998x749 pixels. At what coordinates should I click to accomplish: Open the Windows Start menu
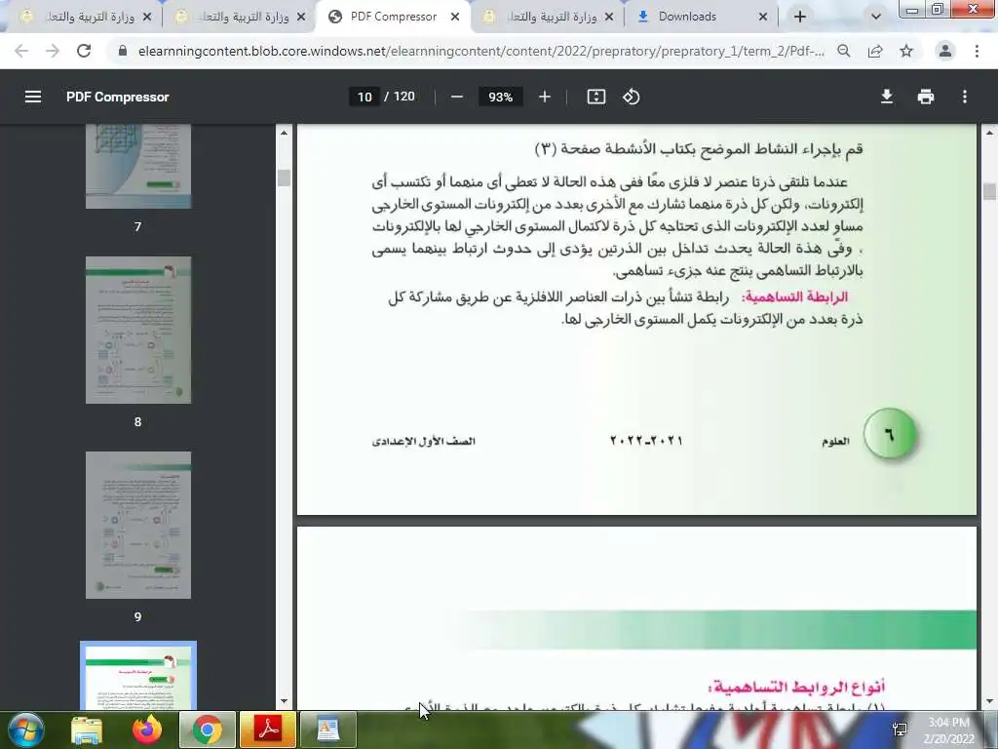coord(25,729)
